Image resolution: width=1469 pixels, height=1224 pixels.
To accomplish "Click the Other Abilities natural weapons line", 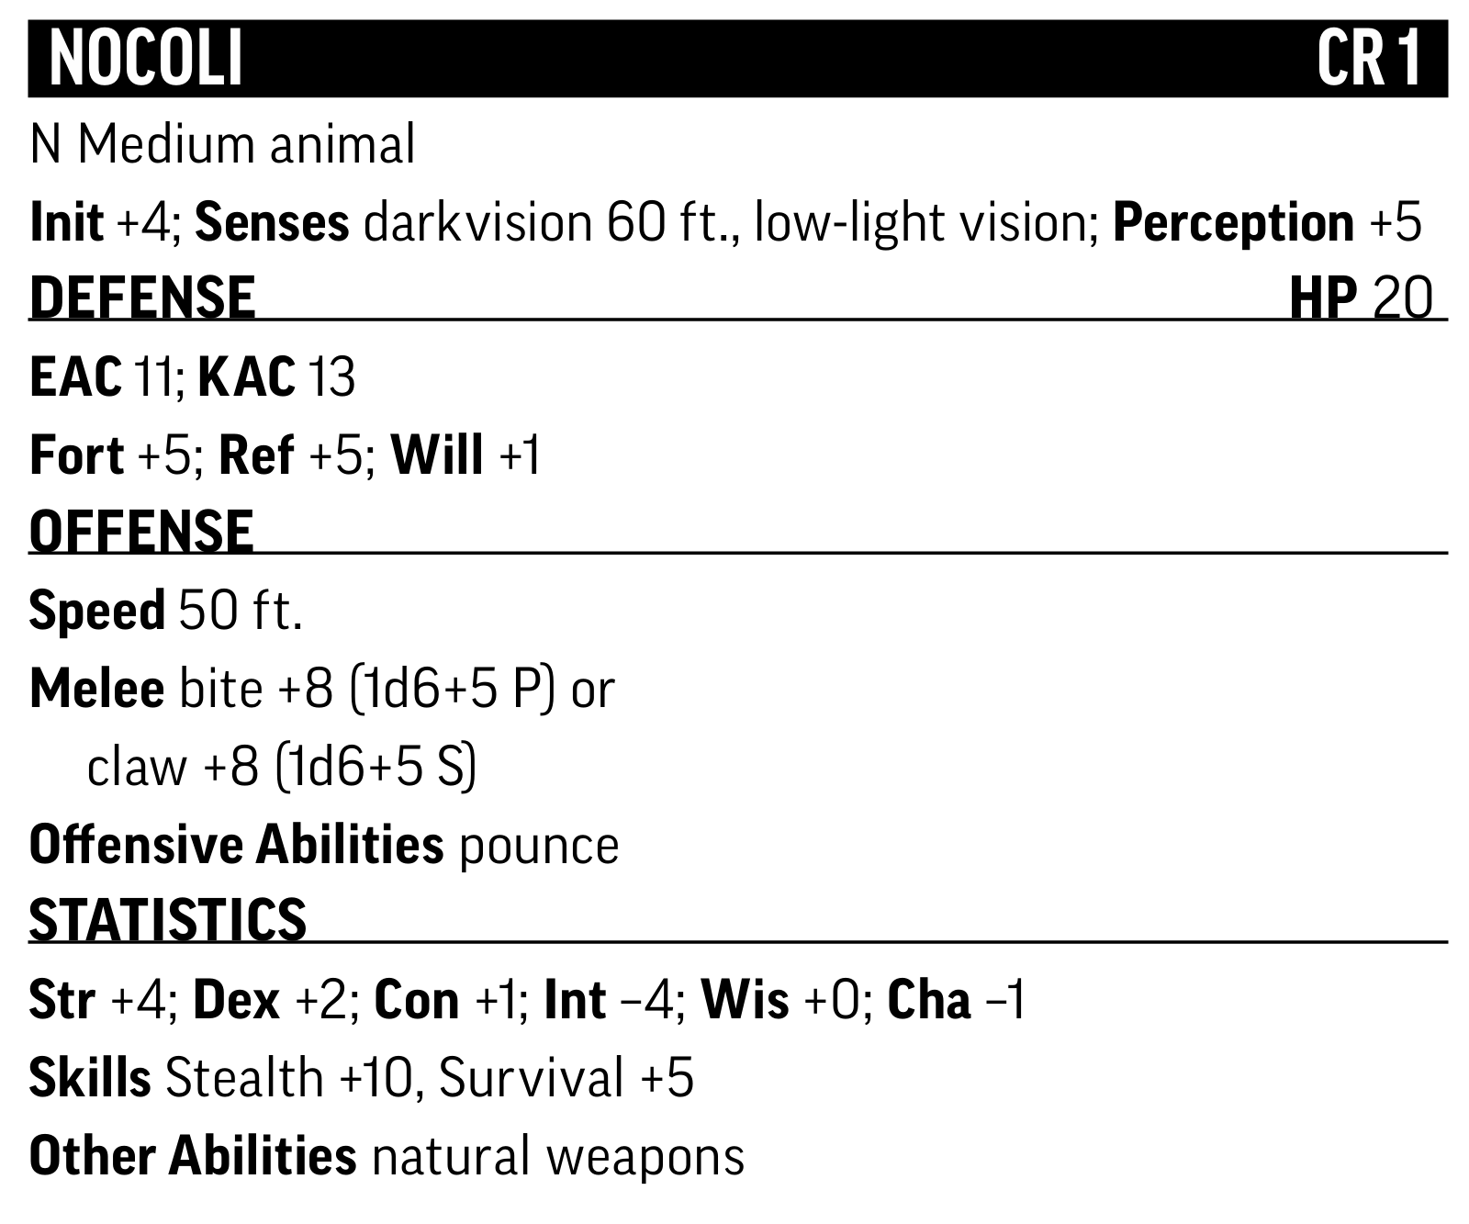I will 387,1156.
